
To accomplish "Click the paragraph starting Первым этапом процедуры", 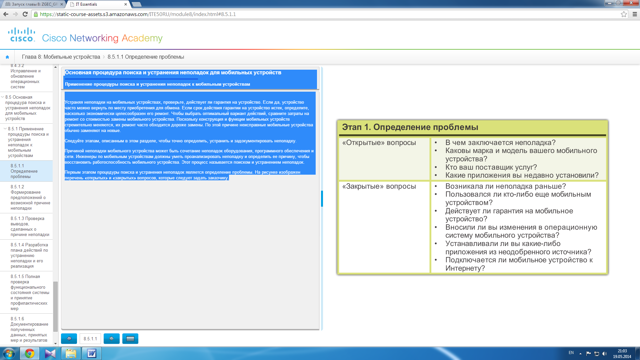I will point(182,175).
